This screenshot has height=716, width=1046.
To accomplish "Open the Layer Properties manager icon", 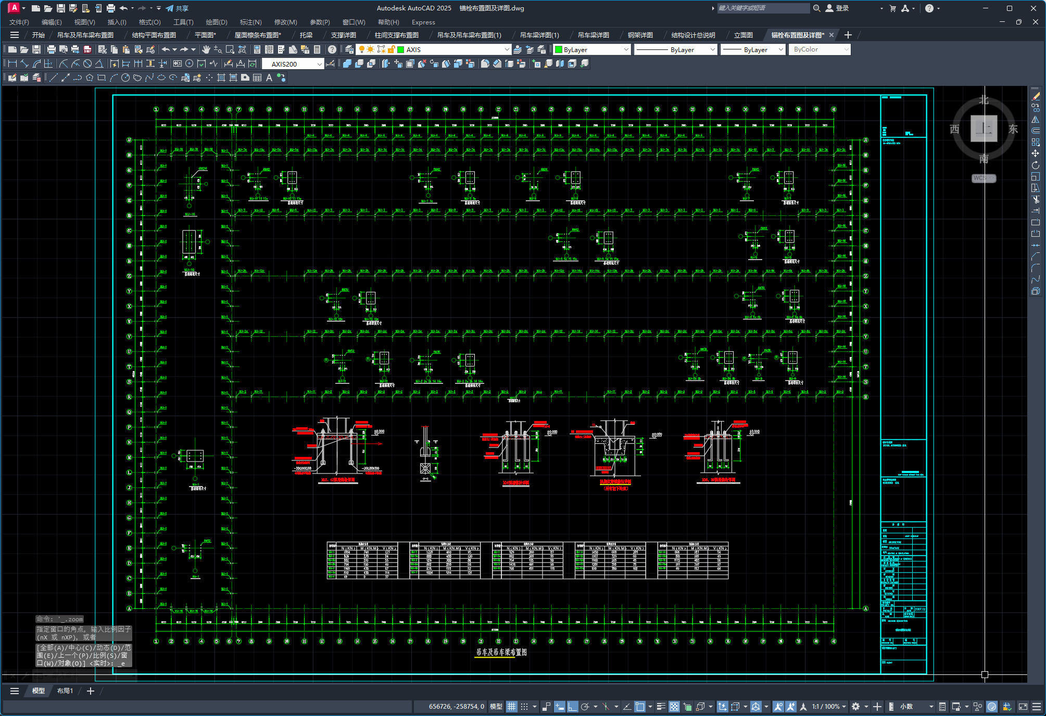I will pyautogui.click(x=349, y=49).
